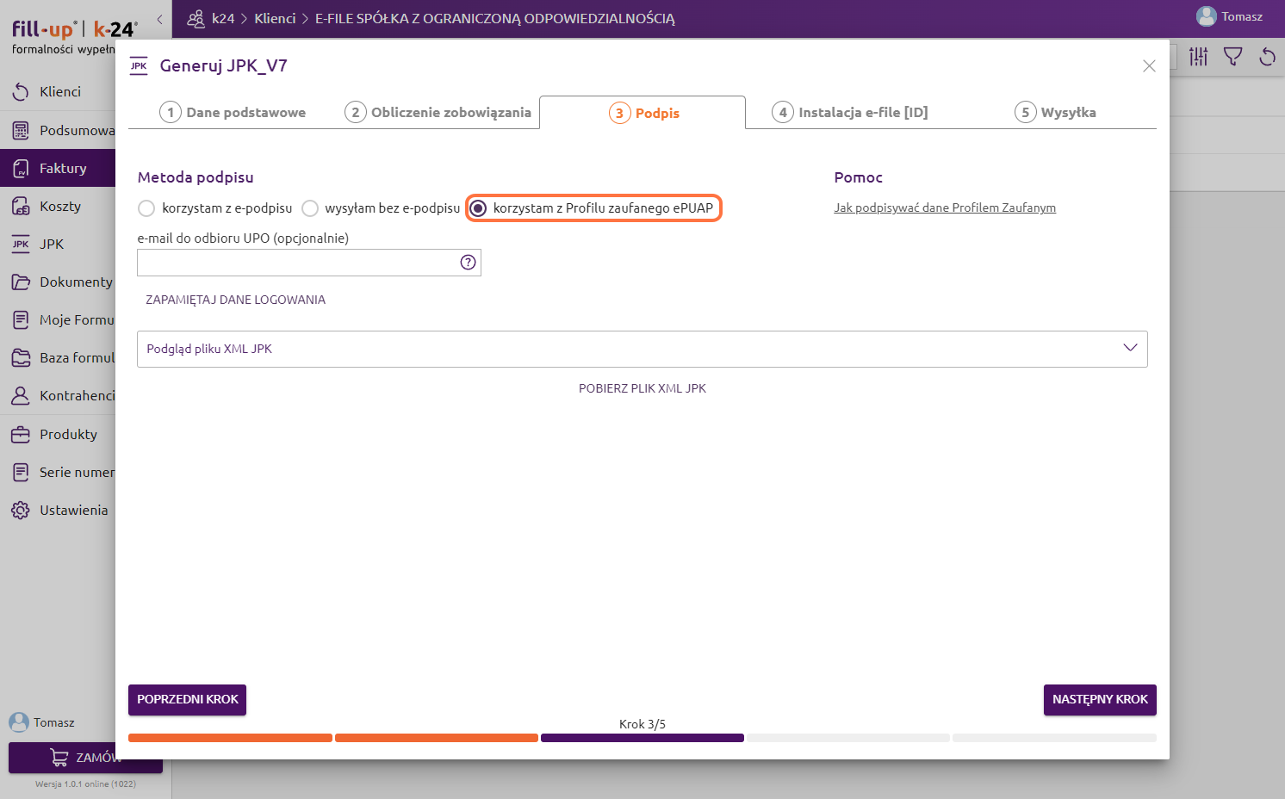Choose 'wysyłam bez e-podpisu' radio button
The width and height of the screenshot is (1285, 799).
[310, 208]
